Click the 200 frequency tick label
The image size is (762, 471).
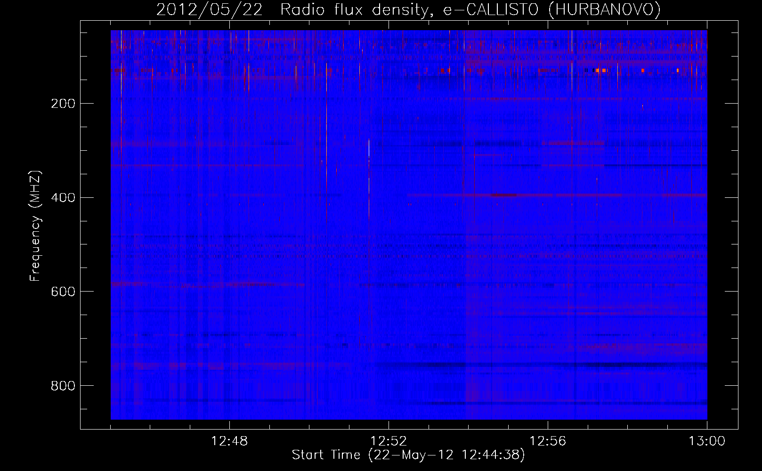63,104
